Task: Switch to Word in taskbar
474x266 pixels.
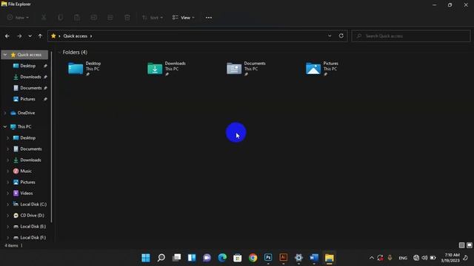Action: 314,258
